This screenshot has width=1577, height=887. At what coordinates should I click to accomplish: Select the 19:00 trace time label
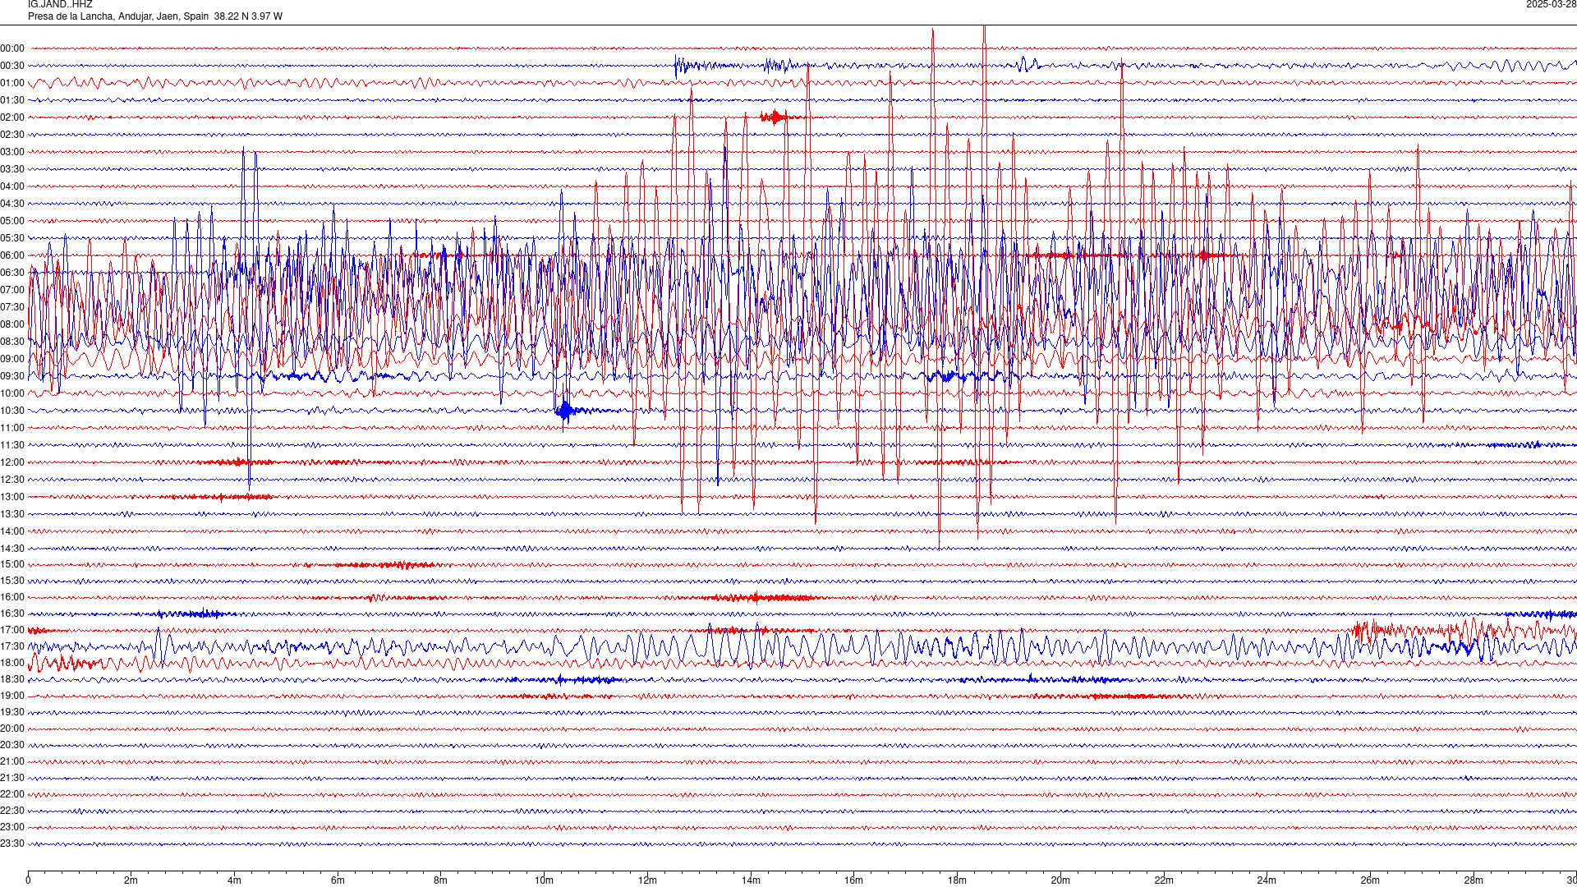tap(12, 696)
